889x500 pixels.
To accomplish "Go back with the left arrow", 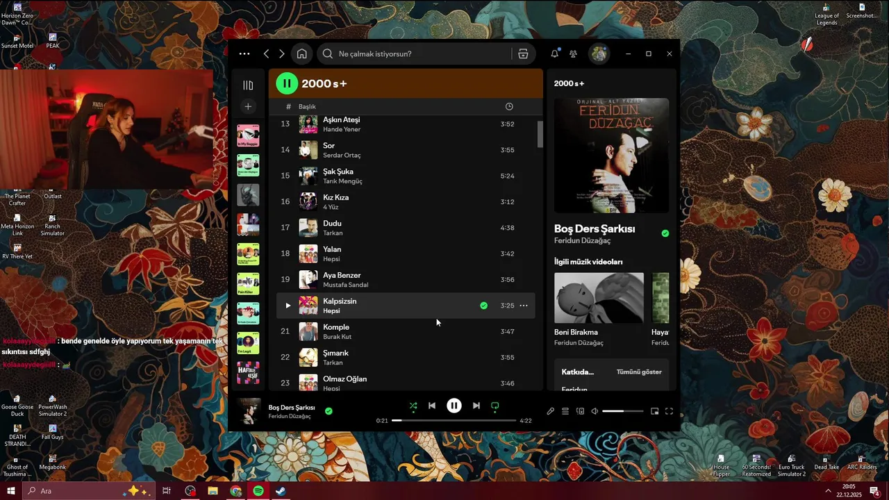I will (x=266, y=53).
